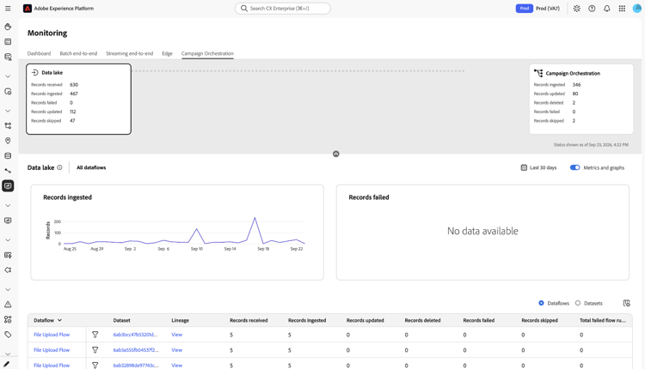Select the Campaign Orchestration tab
This screenshot has width=645, height=369.
207,53
